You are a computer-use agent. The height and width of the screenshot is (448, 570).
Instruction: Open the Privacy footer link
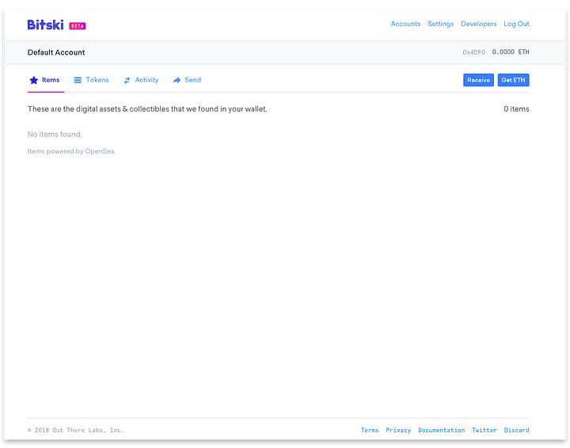pyautogui.click(x=398, y=431)
